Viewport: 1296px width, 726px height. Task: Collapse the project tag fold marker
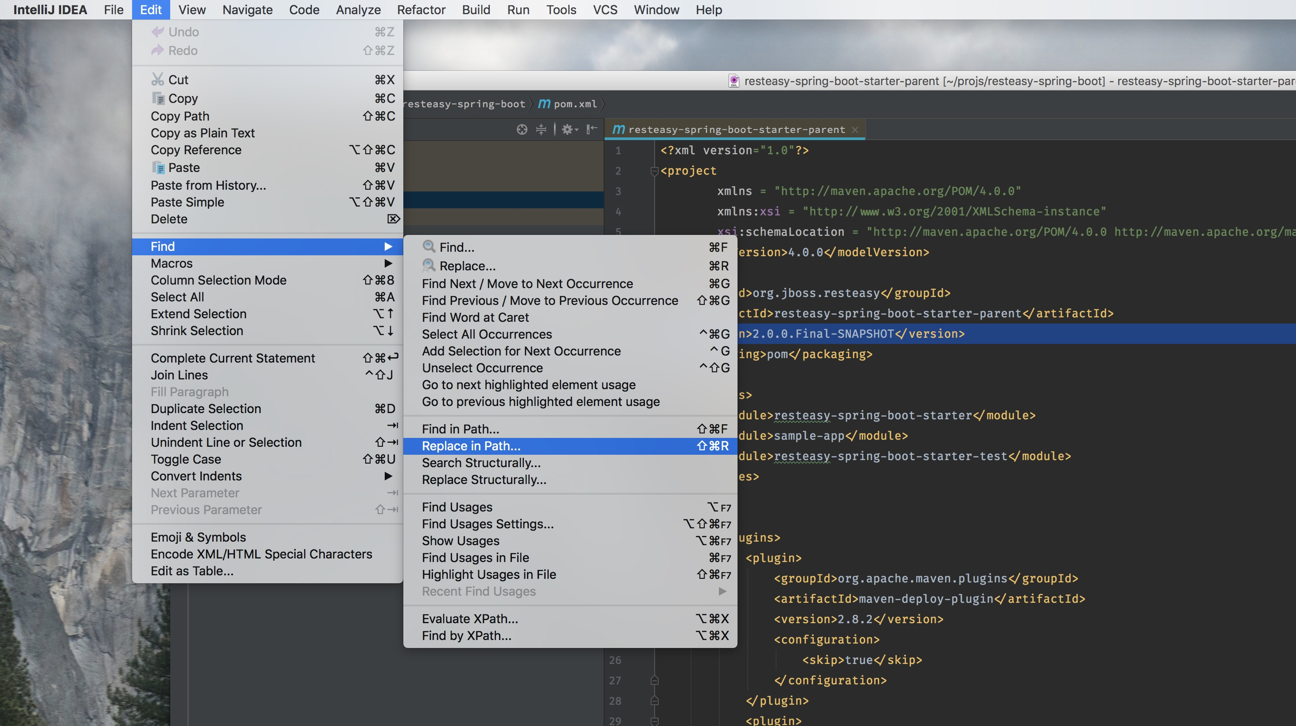coord(655,171)
